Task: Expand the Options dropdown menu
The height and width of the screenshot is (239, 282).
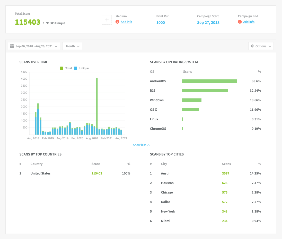Action: click(x=261, y=46)
